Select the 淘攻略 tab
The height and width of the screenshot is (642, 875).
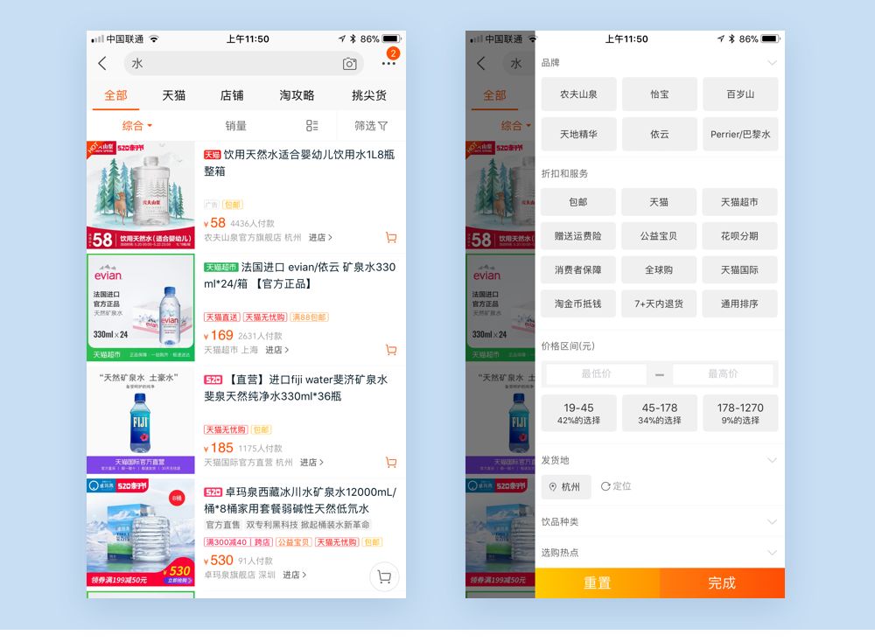297,95
